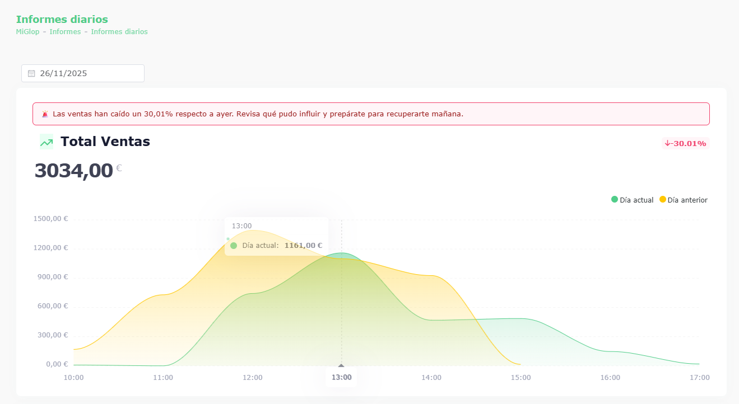Click the Informes diarios page heading
The width and height of the screenshot is (739, 404).
pyautogui.click(x=62, y=20)
